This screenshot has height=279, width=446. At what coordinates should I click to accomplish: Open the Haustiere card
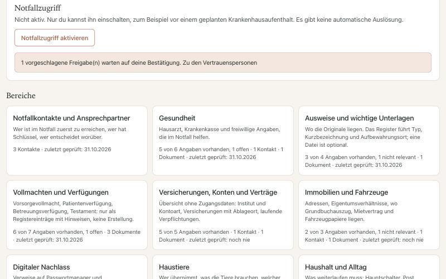[222, 267]
